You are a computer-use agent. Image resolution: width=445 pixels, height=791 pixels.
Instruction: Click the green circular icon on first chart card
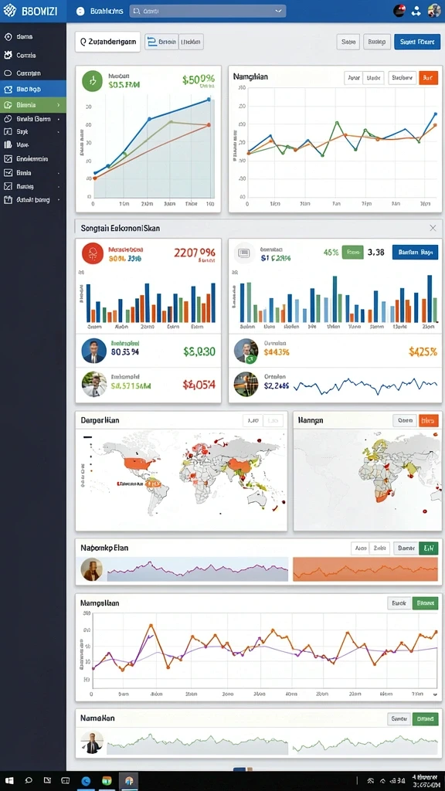[93, 80]
